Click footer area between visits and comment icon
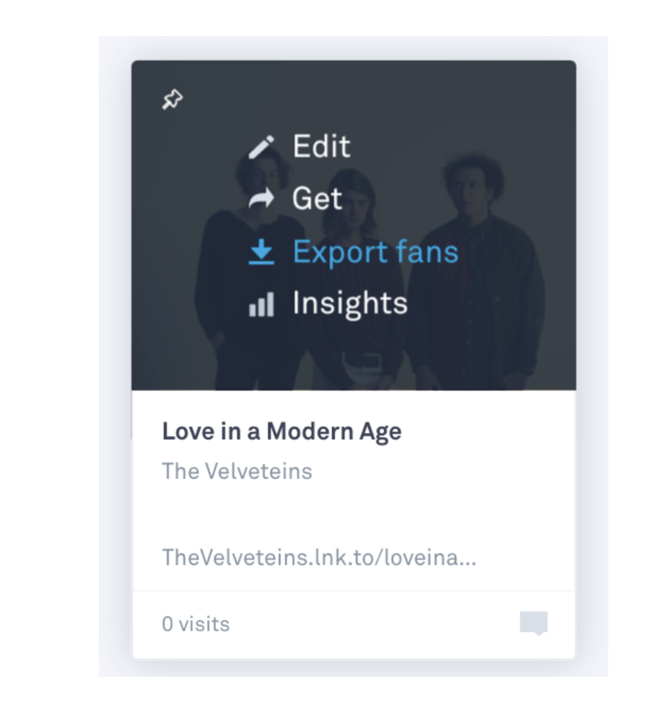This screenshot has width=661, height=723. click(x=375, y=623)
